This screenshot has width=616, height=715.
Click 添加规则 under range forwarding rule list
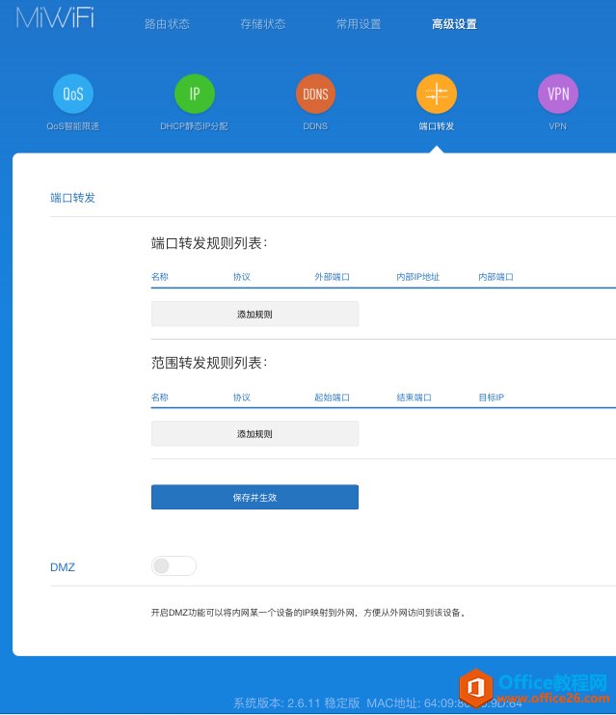tap(254, 434)
